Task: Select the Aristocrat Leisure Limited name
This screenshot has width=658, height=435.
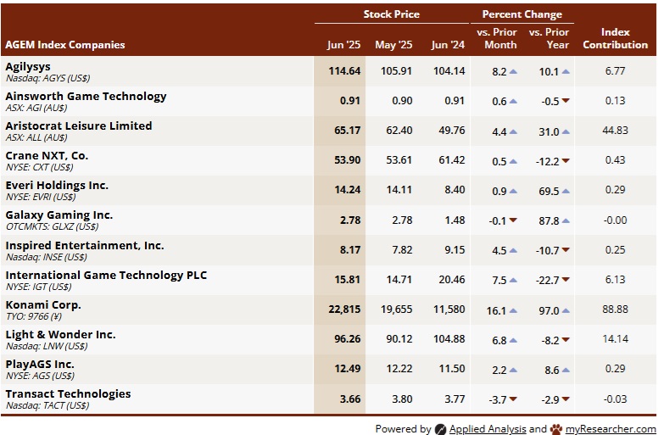Action: tap(79, 125)
